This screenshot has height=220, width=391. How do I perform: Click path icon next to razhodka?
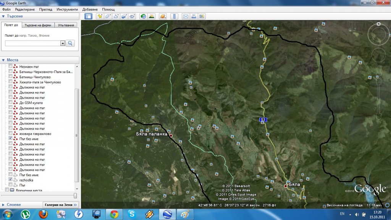[x=15, y=180]
